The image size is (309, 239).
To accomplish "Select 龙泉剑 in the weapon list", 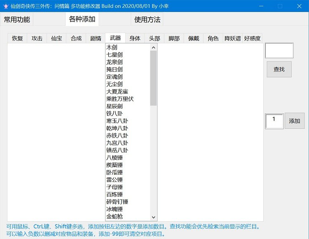I will coord(128,62).
